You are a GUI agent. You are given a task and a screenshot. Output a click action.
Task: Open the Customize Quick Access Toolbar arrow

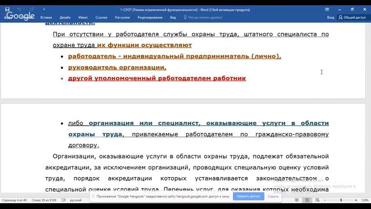click(44, 9)
